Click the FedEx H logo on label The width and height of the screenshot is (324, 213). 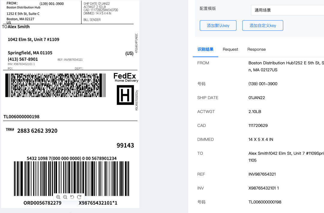125,95
